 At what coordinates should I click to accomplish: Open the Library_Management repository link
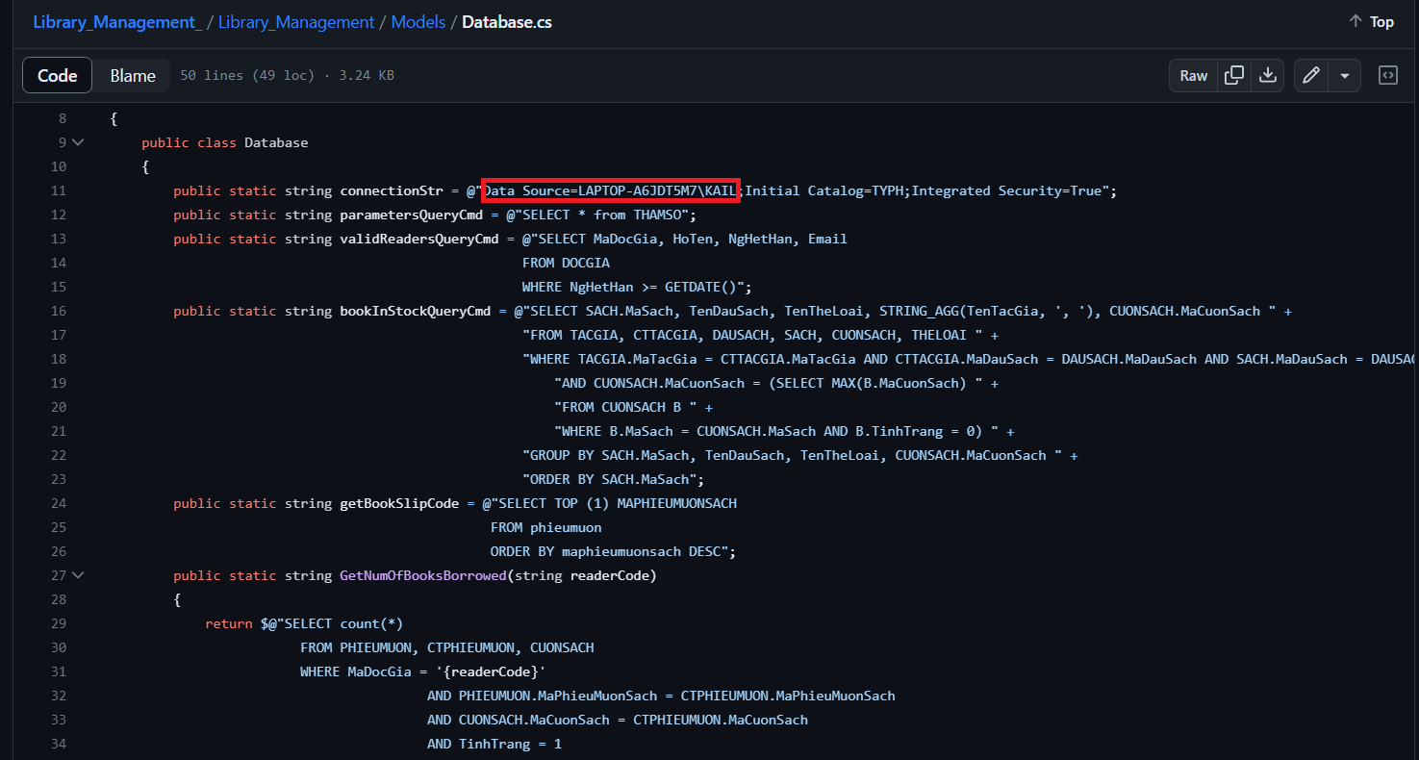pyautogui.click(x=295, y=21)
